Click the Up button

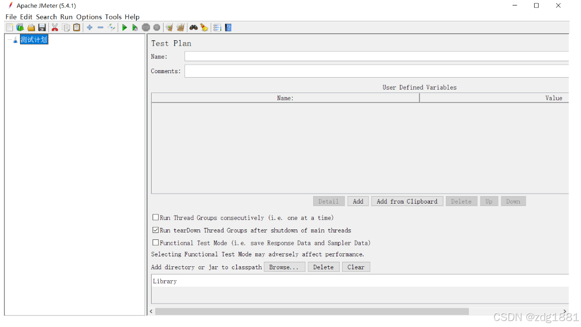tap(489, 201)
